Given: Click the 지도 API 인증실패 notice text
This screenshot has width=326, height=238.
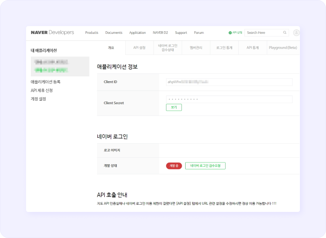Looking at the screenshot, I should (186, 204).
